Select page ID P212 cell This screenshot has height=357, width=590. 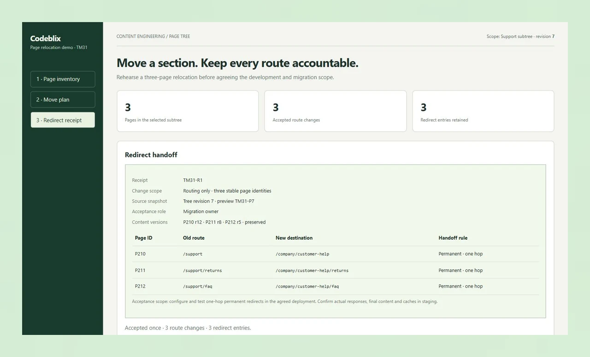click(140, 286)
